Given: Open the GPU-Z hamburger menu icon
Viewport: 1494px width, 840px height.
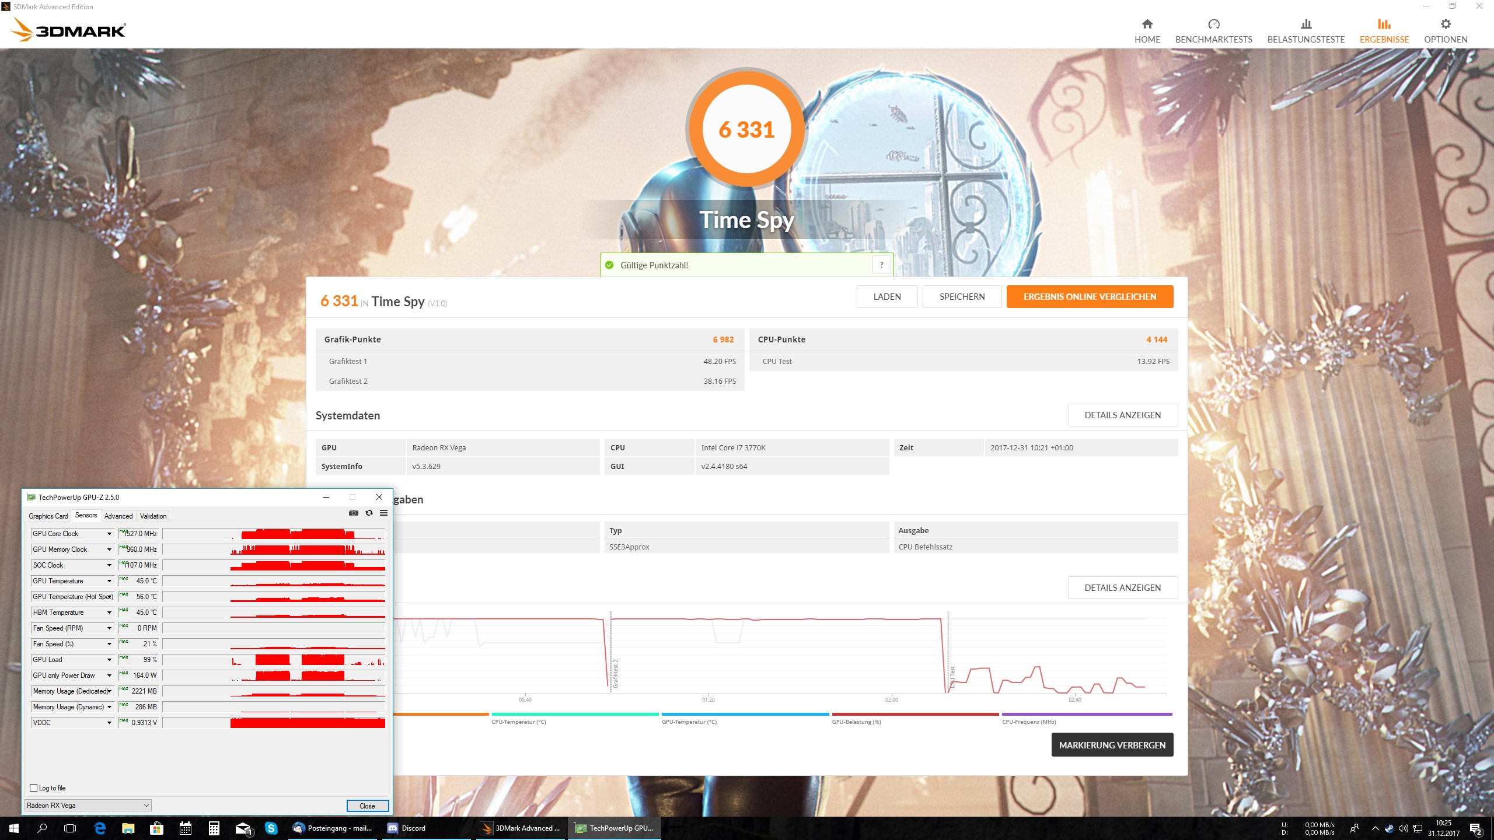Looking at the screenshot, I should [383, 513].
